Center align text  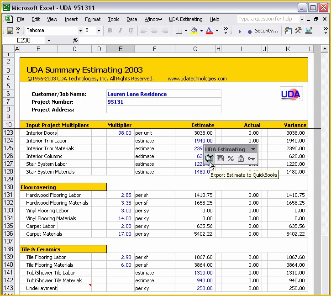(x=154, y=31)
